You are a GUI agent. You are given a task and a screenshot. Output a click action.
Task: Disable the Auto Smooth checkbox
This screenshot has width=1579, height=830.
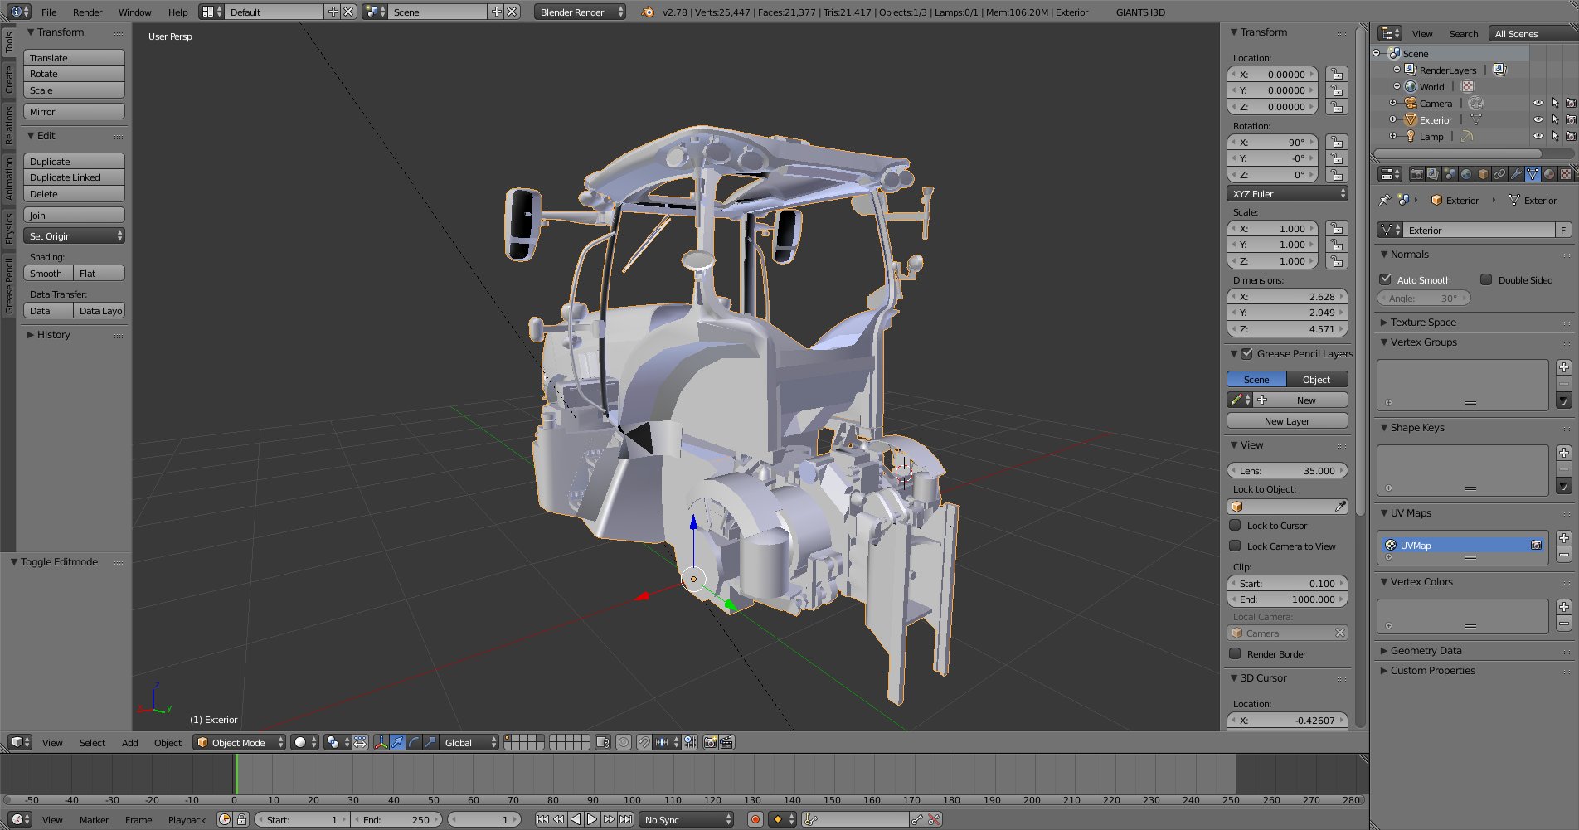click(1385, 279)
